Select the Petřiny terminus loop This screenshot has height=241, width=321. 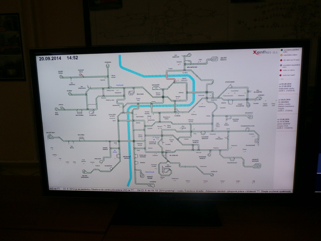[70, 94]
